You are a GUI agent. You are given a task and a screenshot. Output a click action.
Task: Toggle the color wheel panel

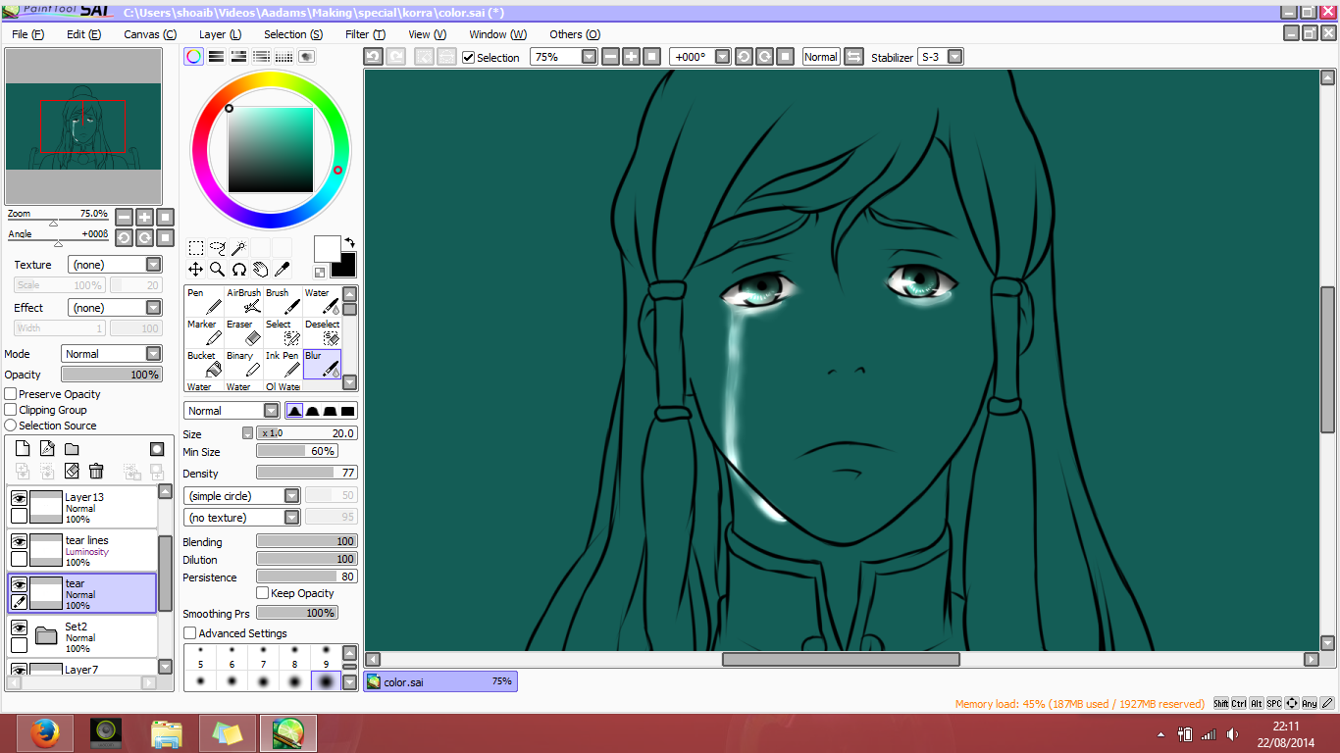click(x=194, y=57)
